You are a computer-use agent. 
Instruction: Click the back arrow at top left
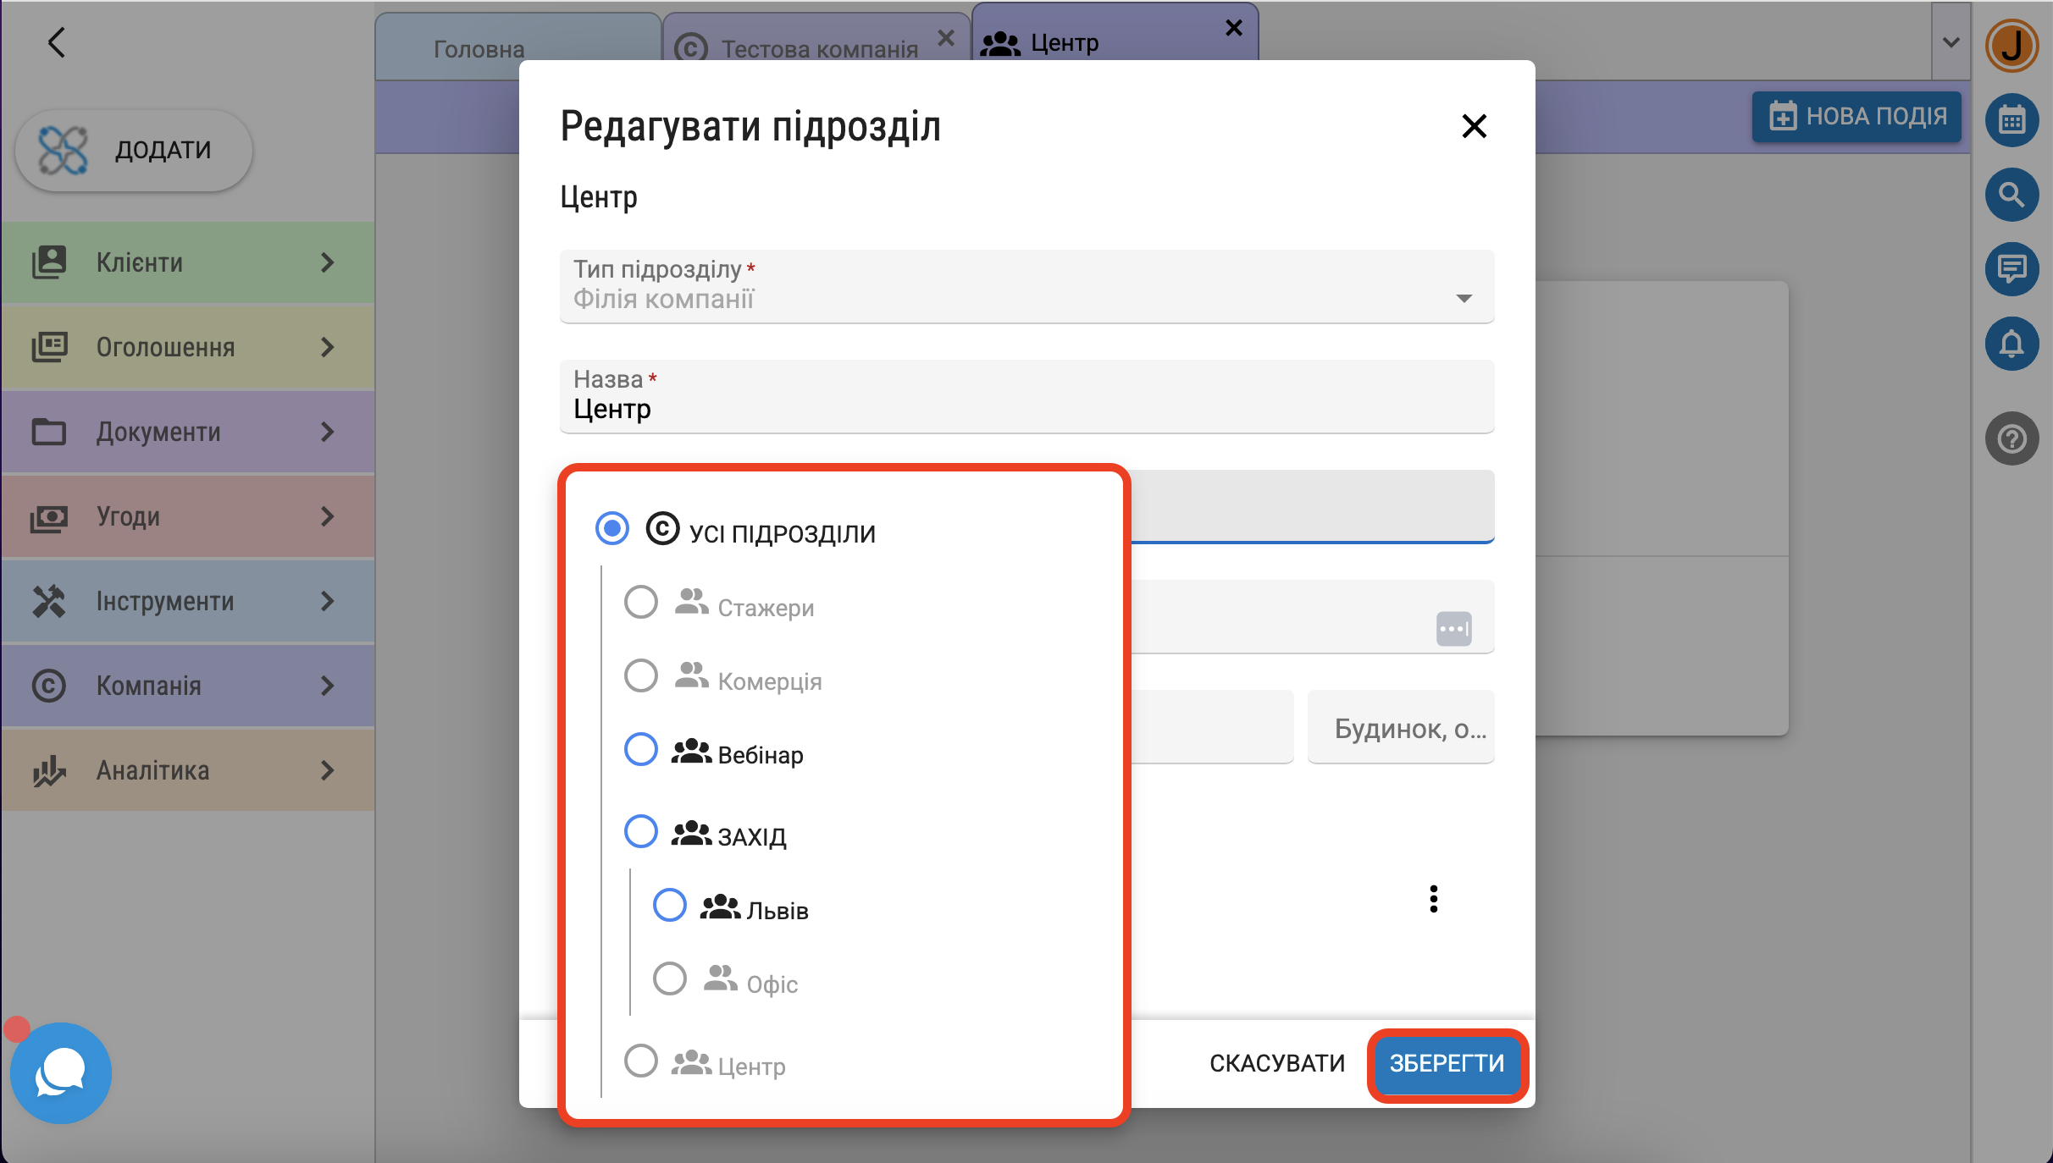[x=57, y=42]
